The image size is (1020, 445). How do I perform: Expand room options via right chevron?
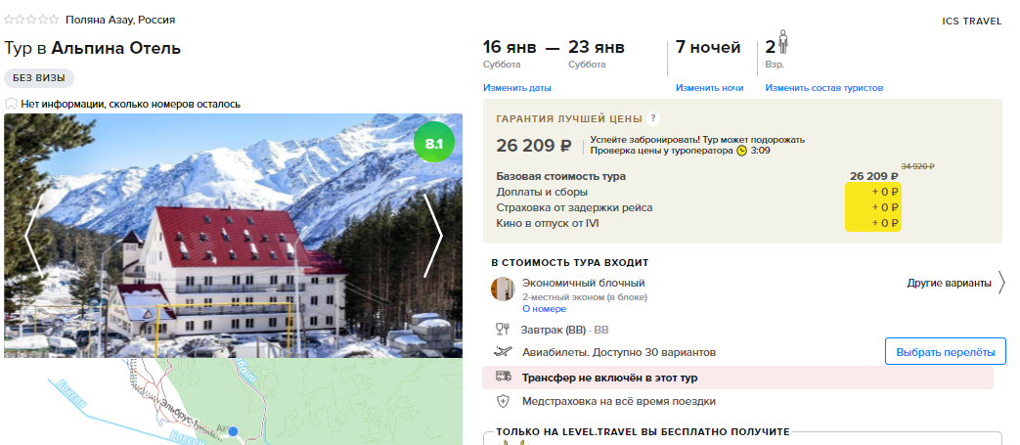(1001, 283)
